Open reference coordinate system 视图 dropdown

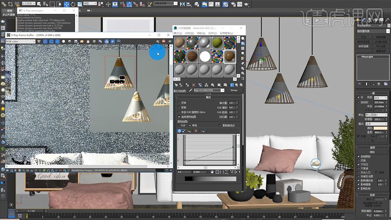(x=90, y=4)
